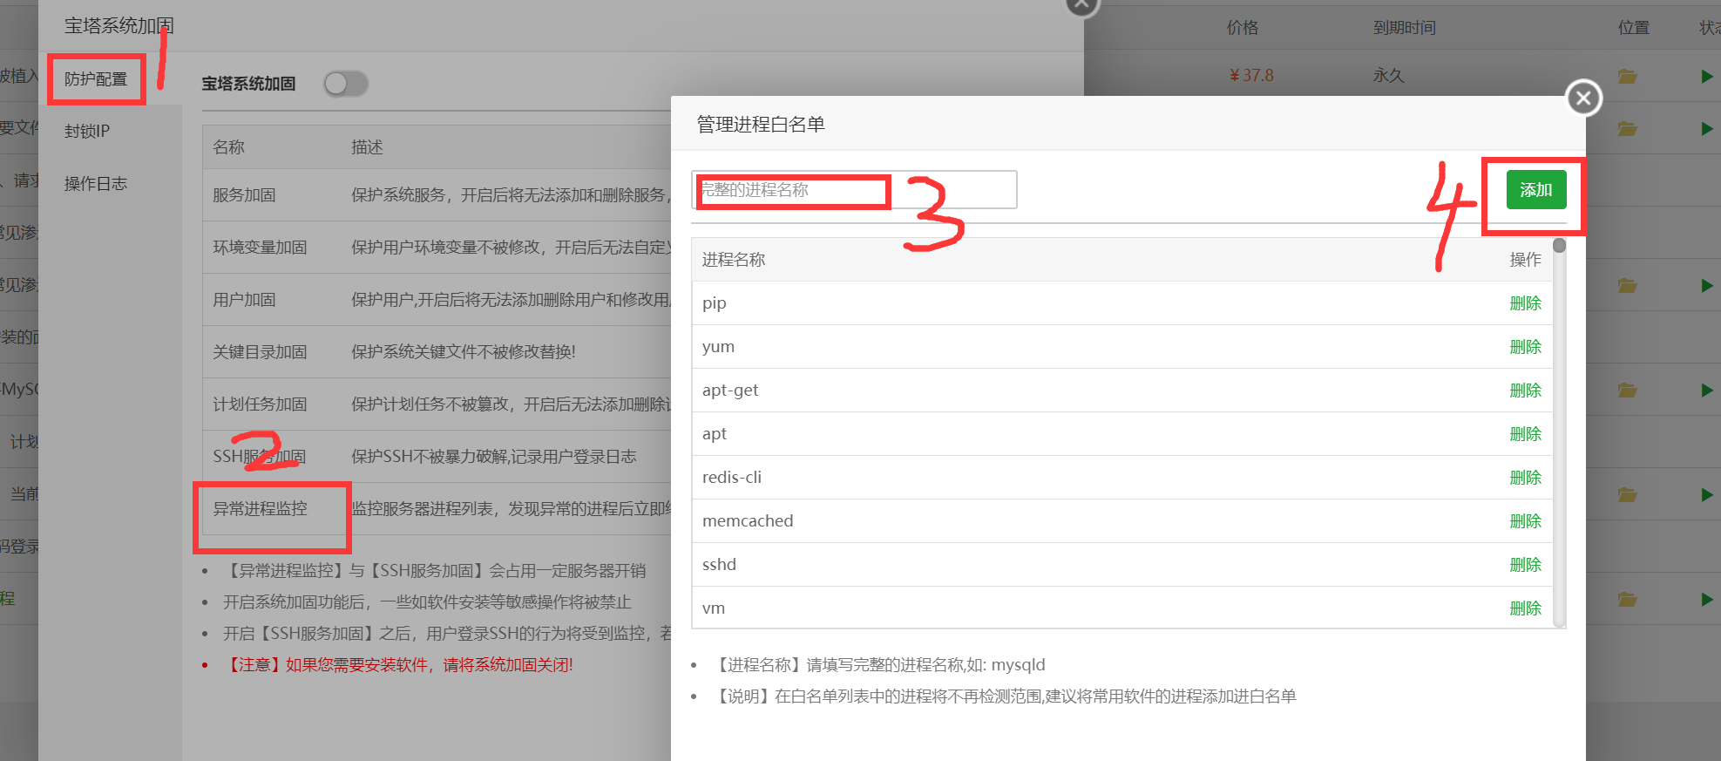
Task: Select the 服务加固 row name
Action: 244,195
